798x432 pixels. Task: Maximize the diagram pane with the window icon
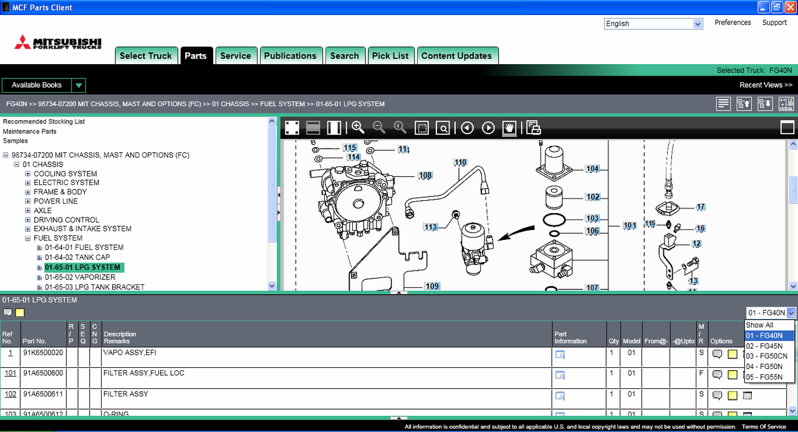click(x=787, y=128)
